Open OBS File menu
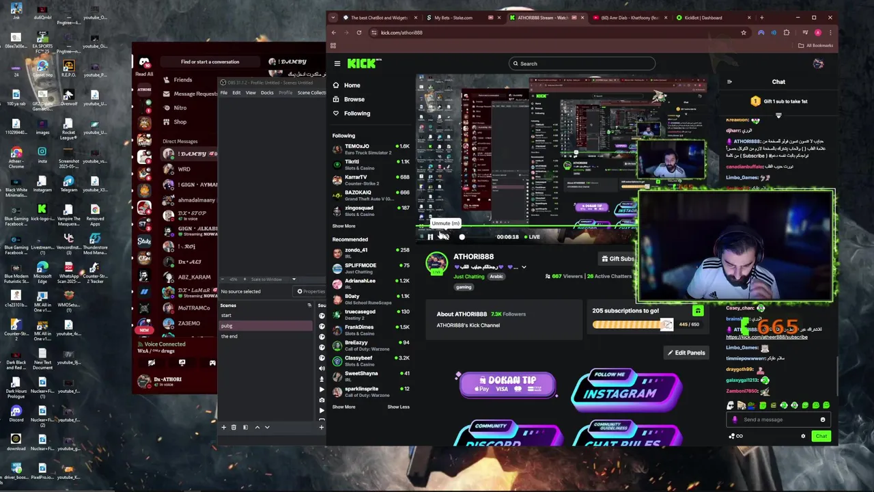The height and width of the screenshot is (492, 874). tap(223, 93)
